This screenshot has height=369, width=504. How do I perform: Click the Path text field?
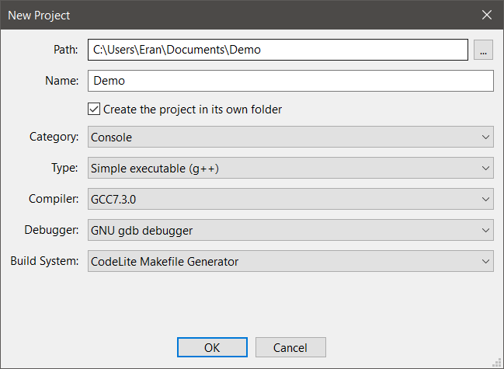pyautogui.click(x=278, y=50)
